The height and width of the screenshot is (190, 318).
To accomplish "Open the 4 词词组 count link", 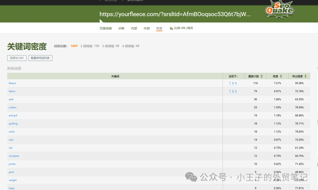I will [x=131, y=46].
